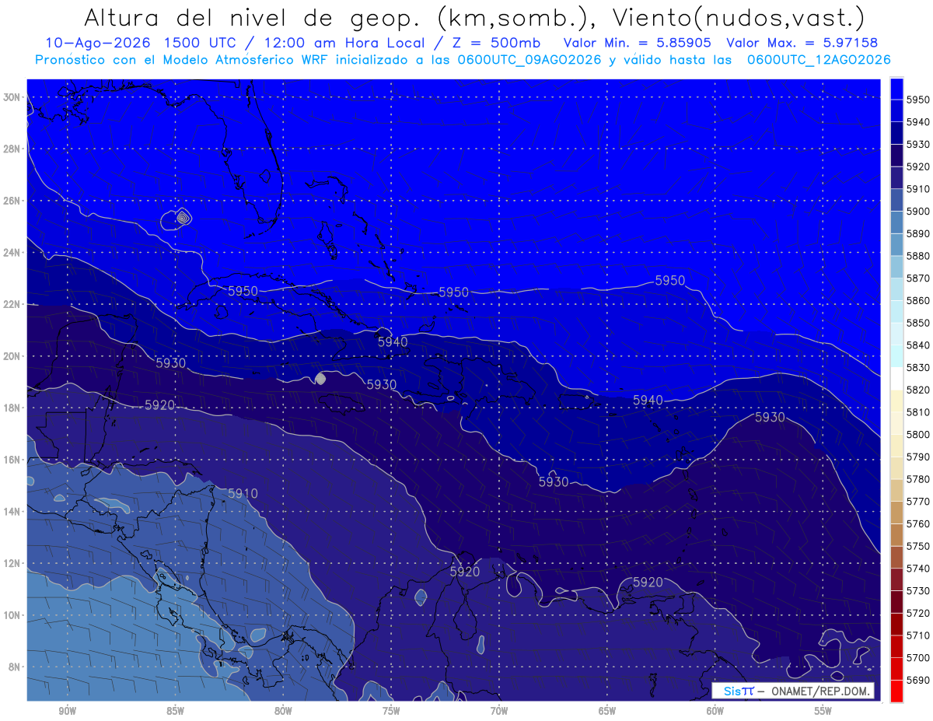Click the initialization time '0600UTC_09AGO2026'
Viewport: 933px width, 721px height.
(x=529, y=60)
